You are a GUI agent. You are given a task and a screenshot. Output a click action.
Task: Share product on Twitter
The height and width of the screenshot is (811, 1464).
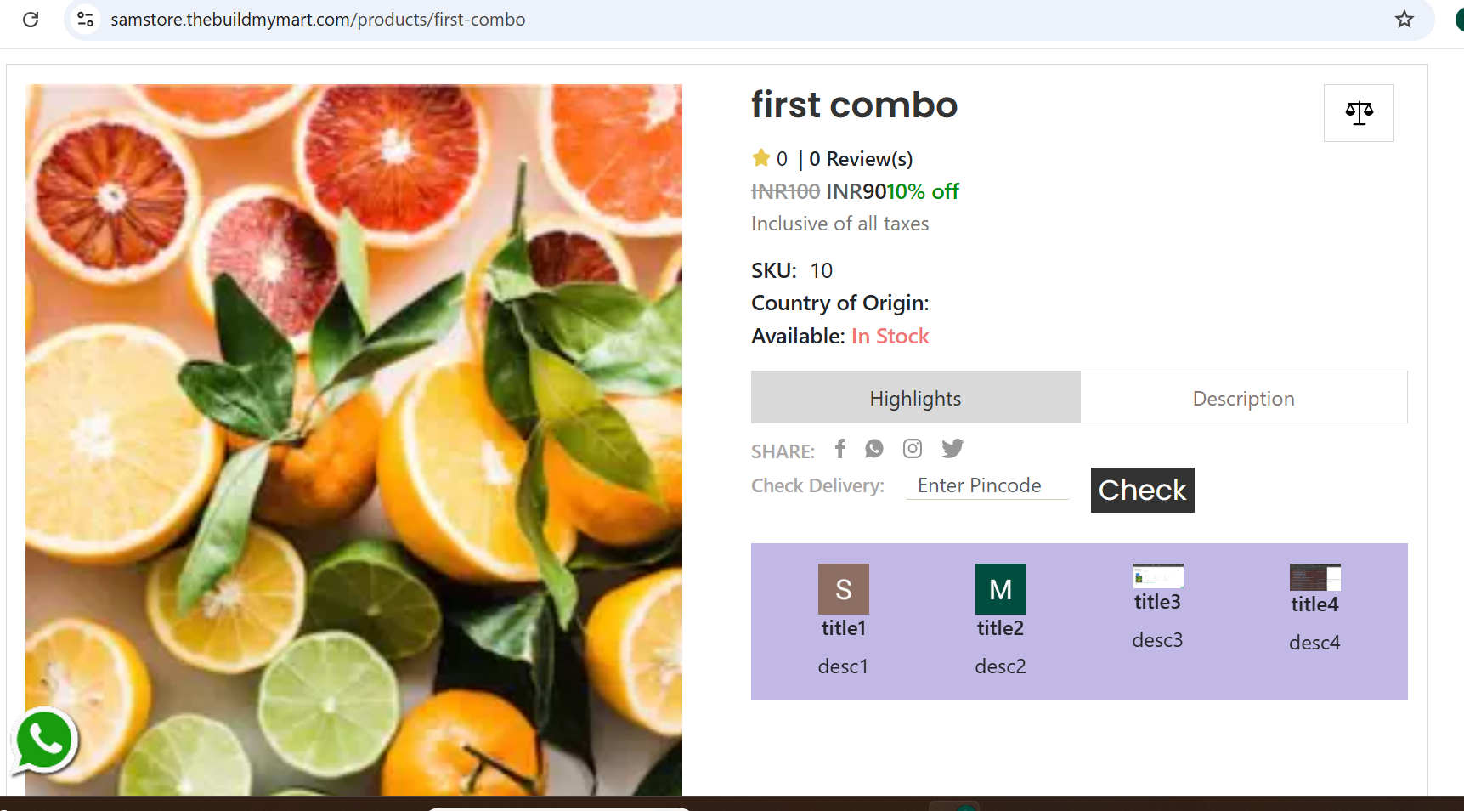(952, 448)
